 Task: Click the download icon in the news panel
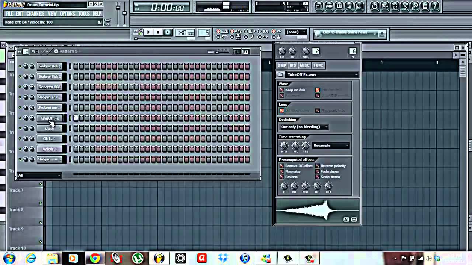pyautogui.click(x=382, y=34)
